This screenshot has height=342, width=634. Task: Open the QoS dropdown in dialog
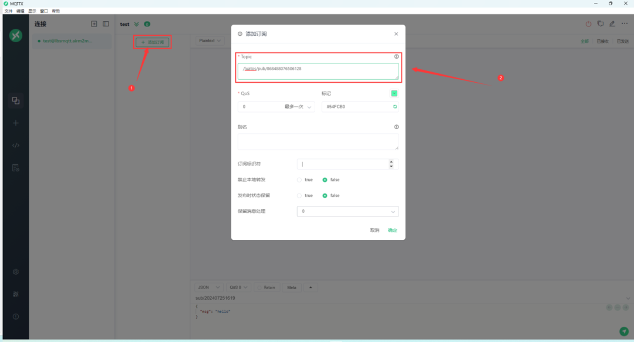(x=276, y=107)
